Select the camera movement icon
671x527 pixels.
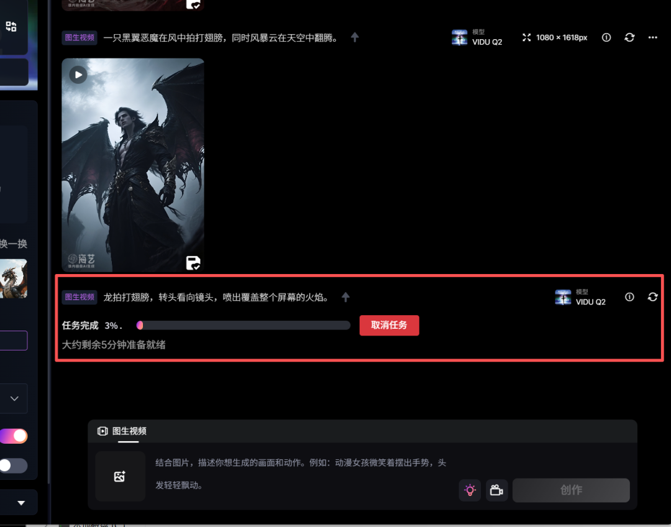pyautogui.click(x=496, y=490)
